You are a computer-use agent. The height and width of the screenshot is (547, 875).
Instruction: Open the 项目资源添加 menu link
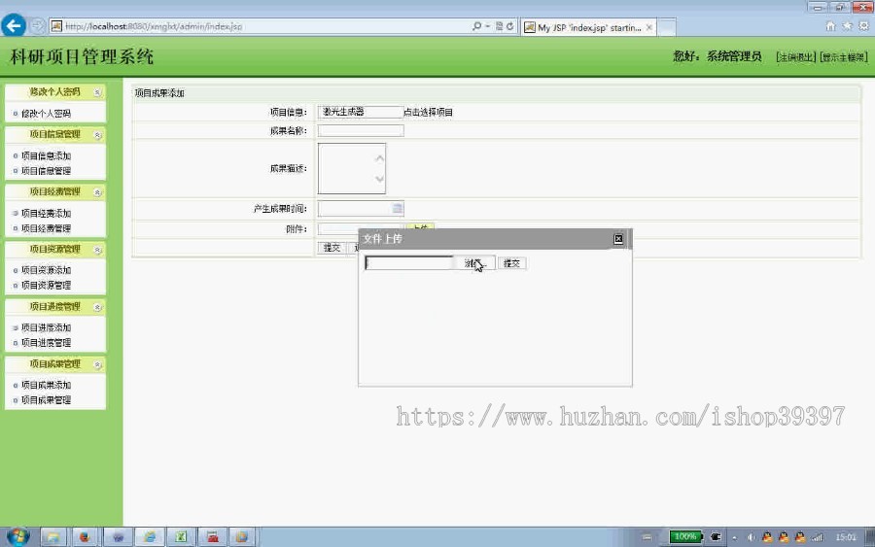click(x=46, y=270)
